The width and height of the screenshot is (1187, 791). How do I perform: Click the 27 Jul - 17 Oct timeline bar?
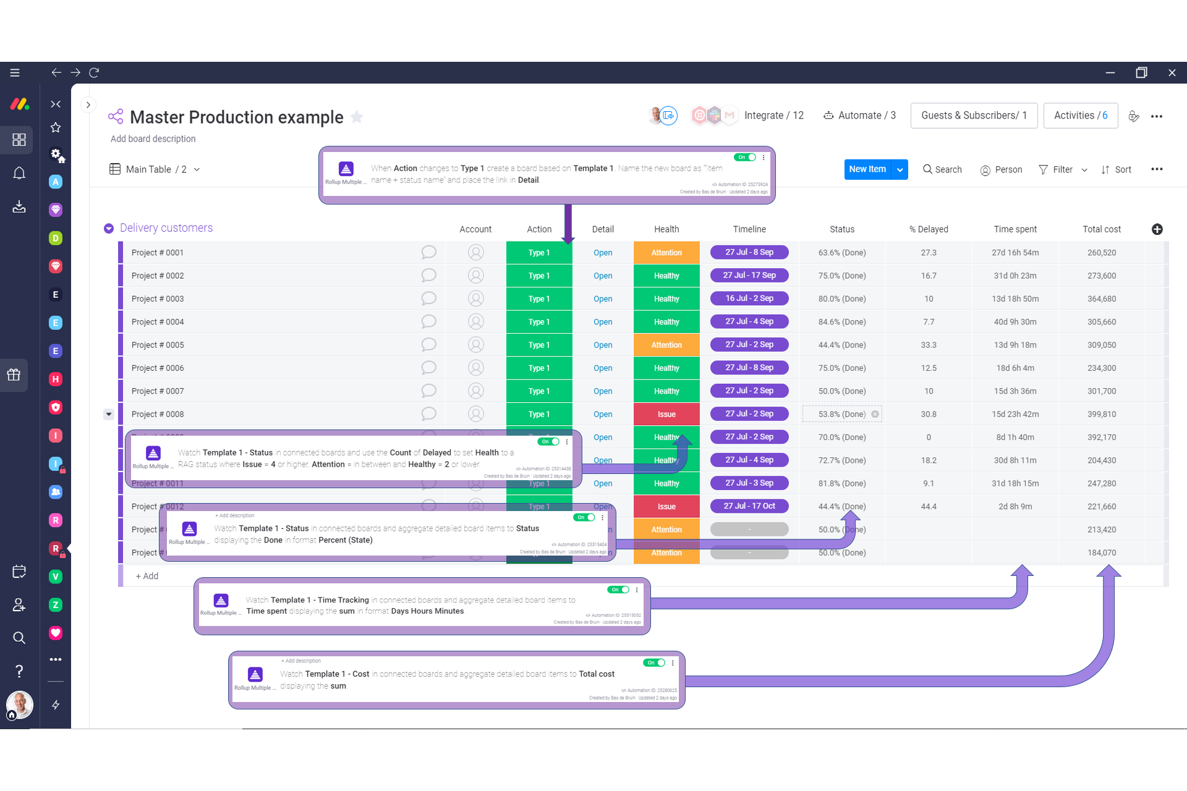pos(749,505)
